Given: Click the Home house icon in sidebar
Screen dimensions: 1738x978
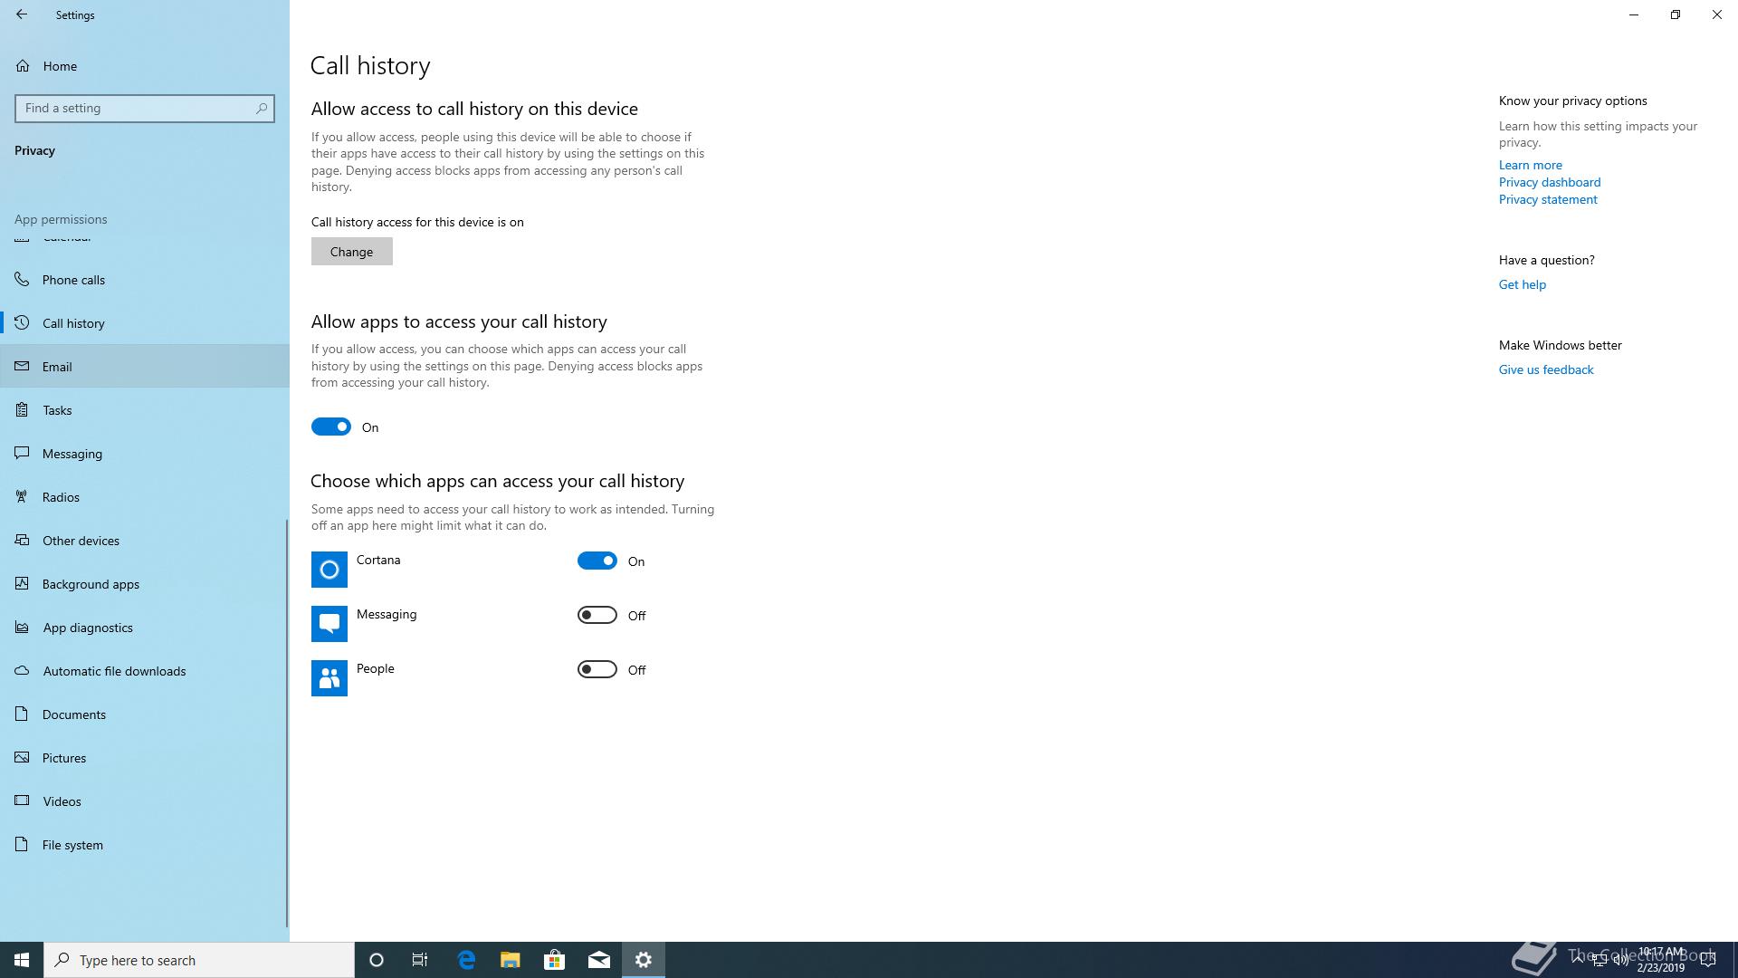Looking at the screenshot, I should click(23, 66).
